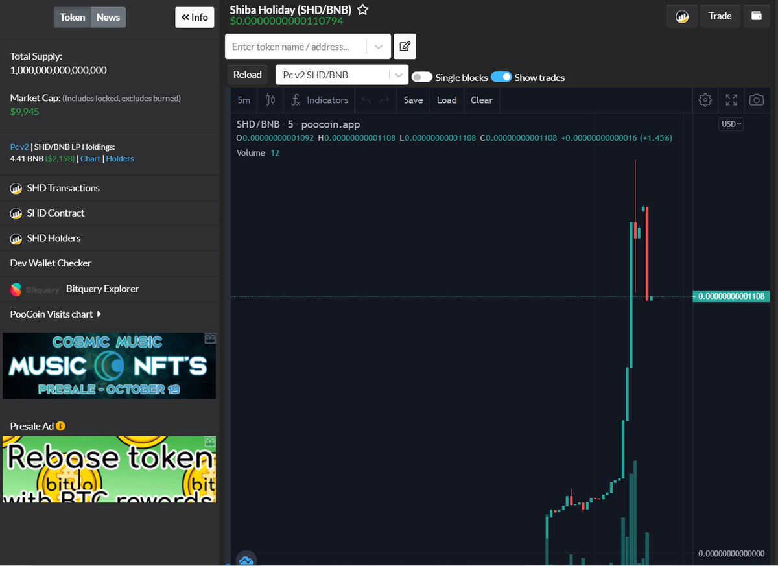Open SHD Transactions link
Screen dimensions: 778x566
pos(64,188)
